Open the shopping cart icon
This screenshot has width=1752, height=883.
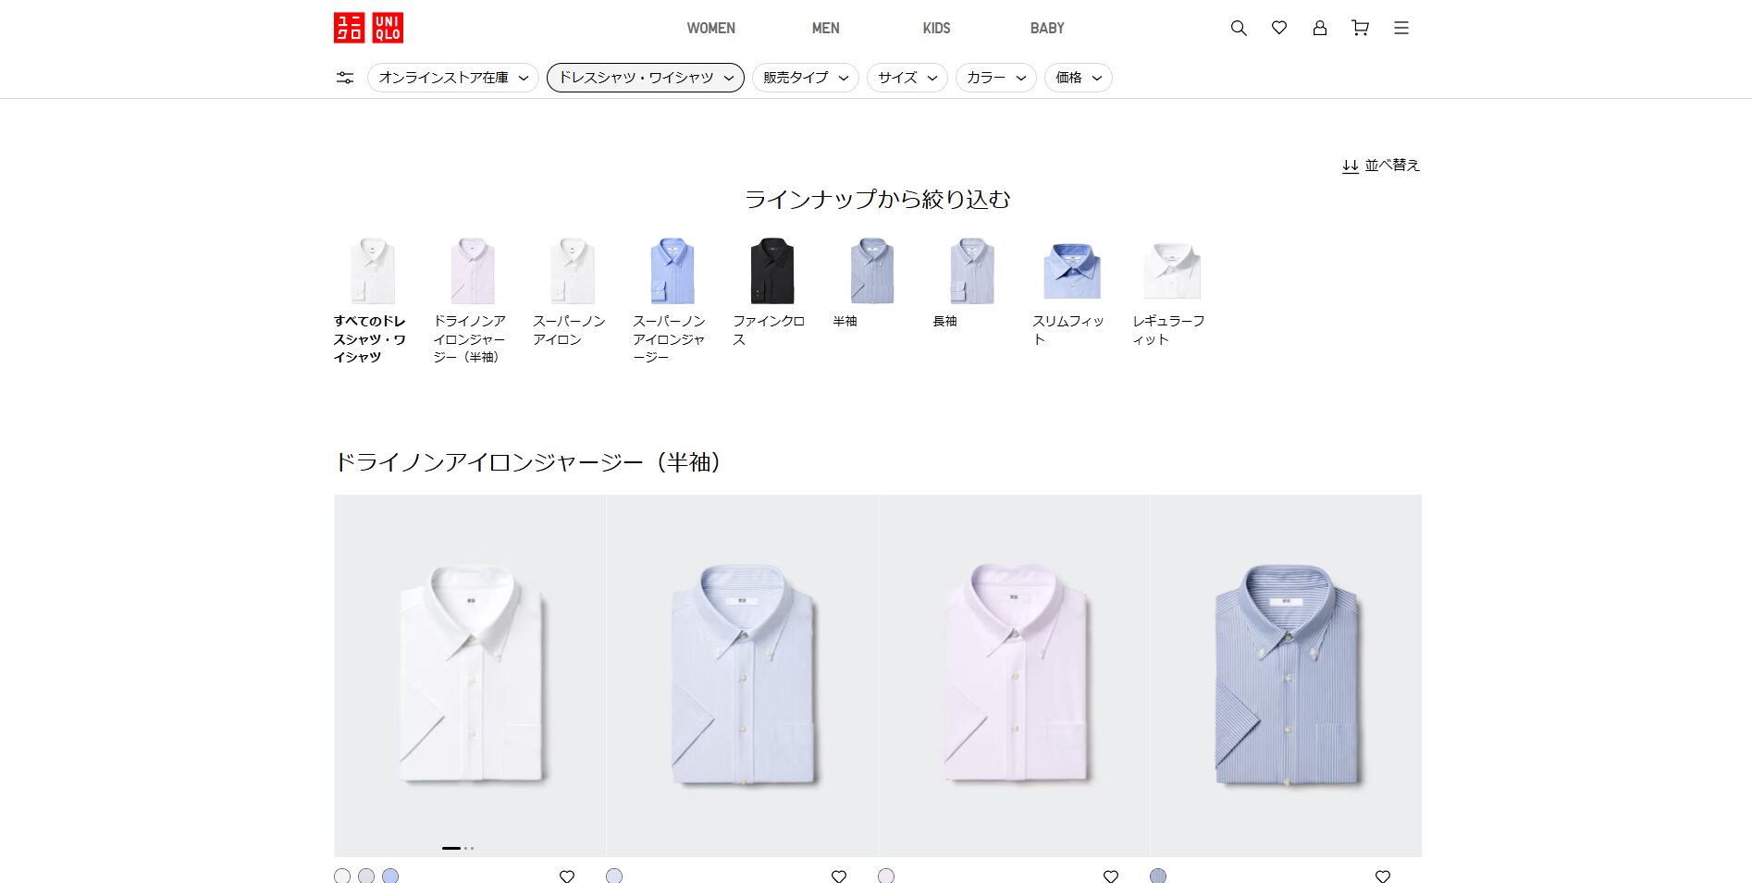tap(1360, 28)
